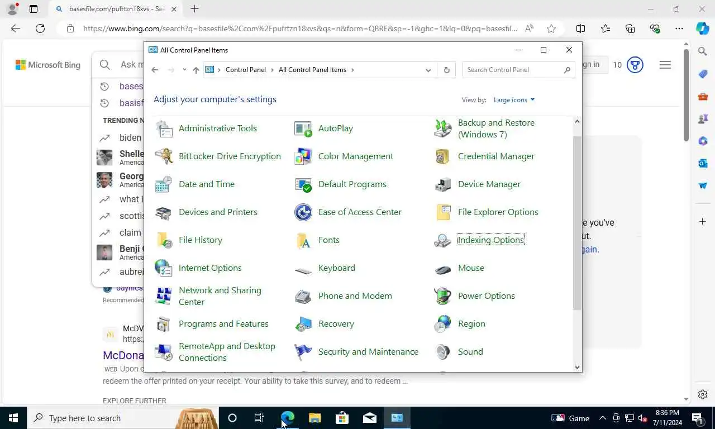Open Backup and Restore icon
The width and height of the screenshot is (715, 429).
(x=443, y=128)
